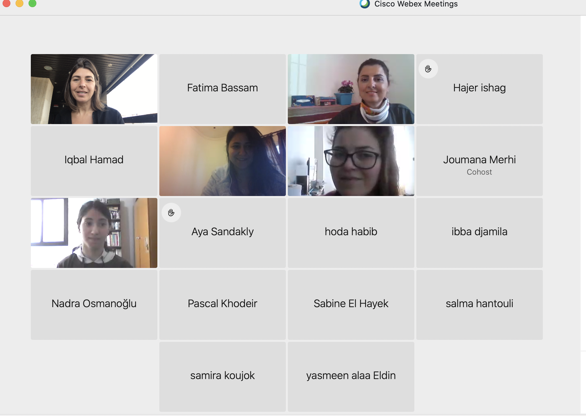Select the yasmeen alaa Eldin participant tile
Viewport: 586px width, 416px height.
[x=351, y=377]
